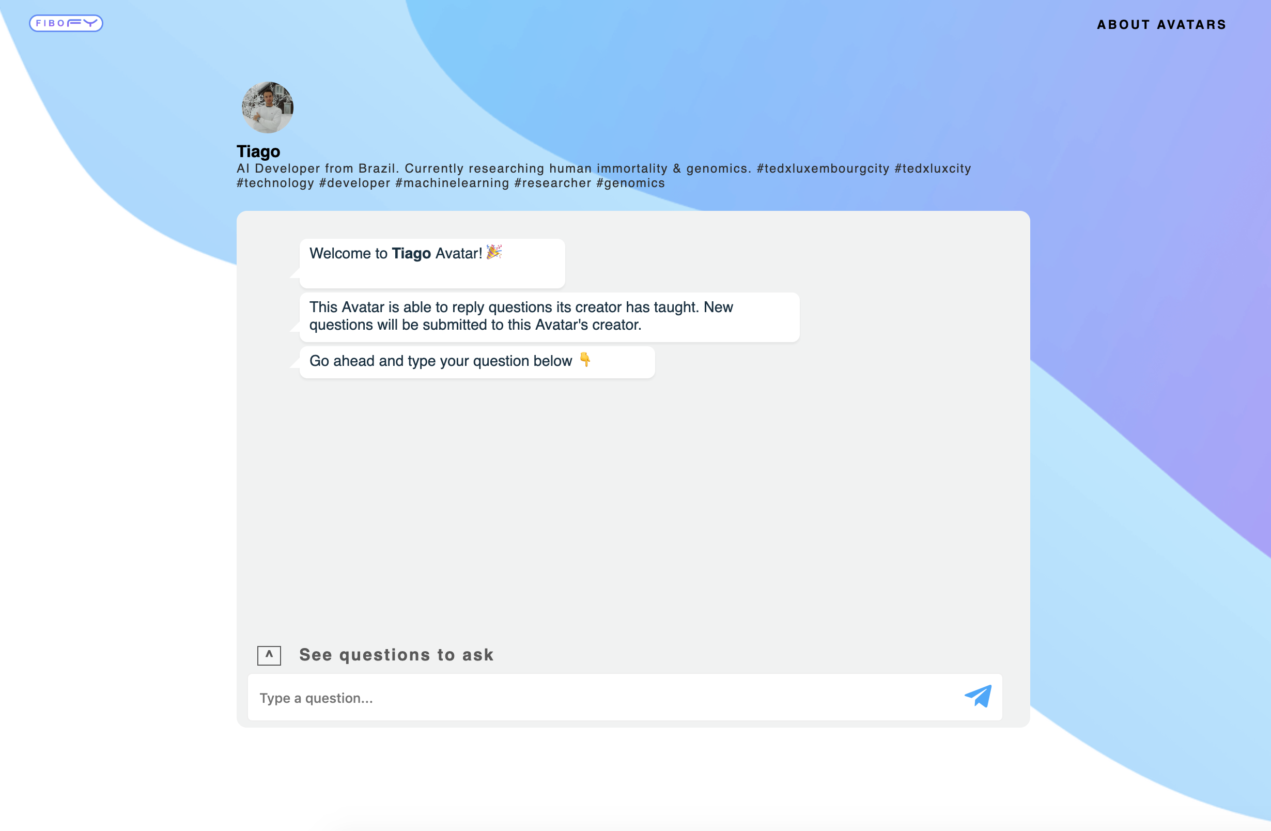Image resolution: width=1271 pixels, height=831 pixels.
Task: Click the #researcher hashtag
Action: click(x=553, y=182)
